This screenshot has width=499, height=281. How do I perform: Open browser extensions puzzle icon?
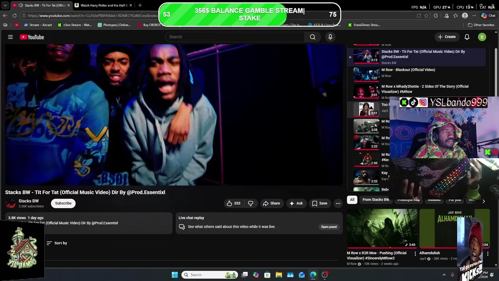pos(436,16)
